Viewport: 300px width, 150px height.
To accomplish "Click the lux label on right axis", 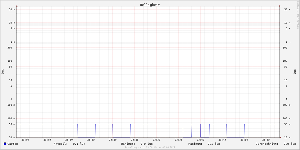I will pyautogui.click(x=295, y=72).
